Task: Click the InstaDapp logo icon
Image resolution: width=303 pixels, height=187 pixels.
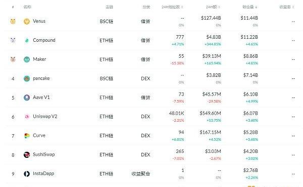Action: [x=27, y=174]
